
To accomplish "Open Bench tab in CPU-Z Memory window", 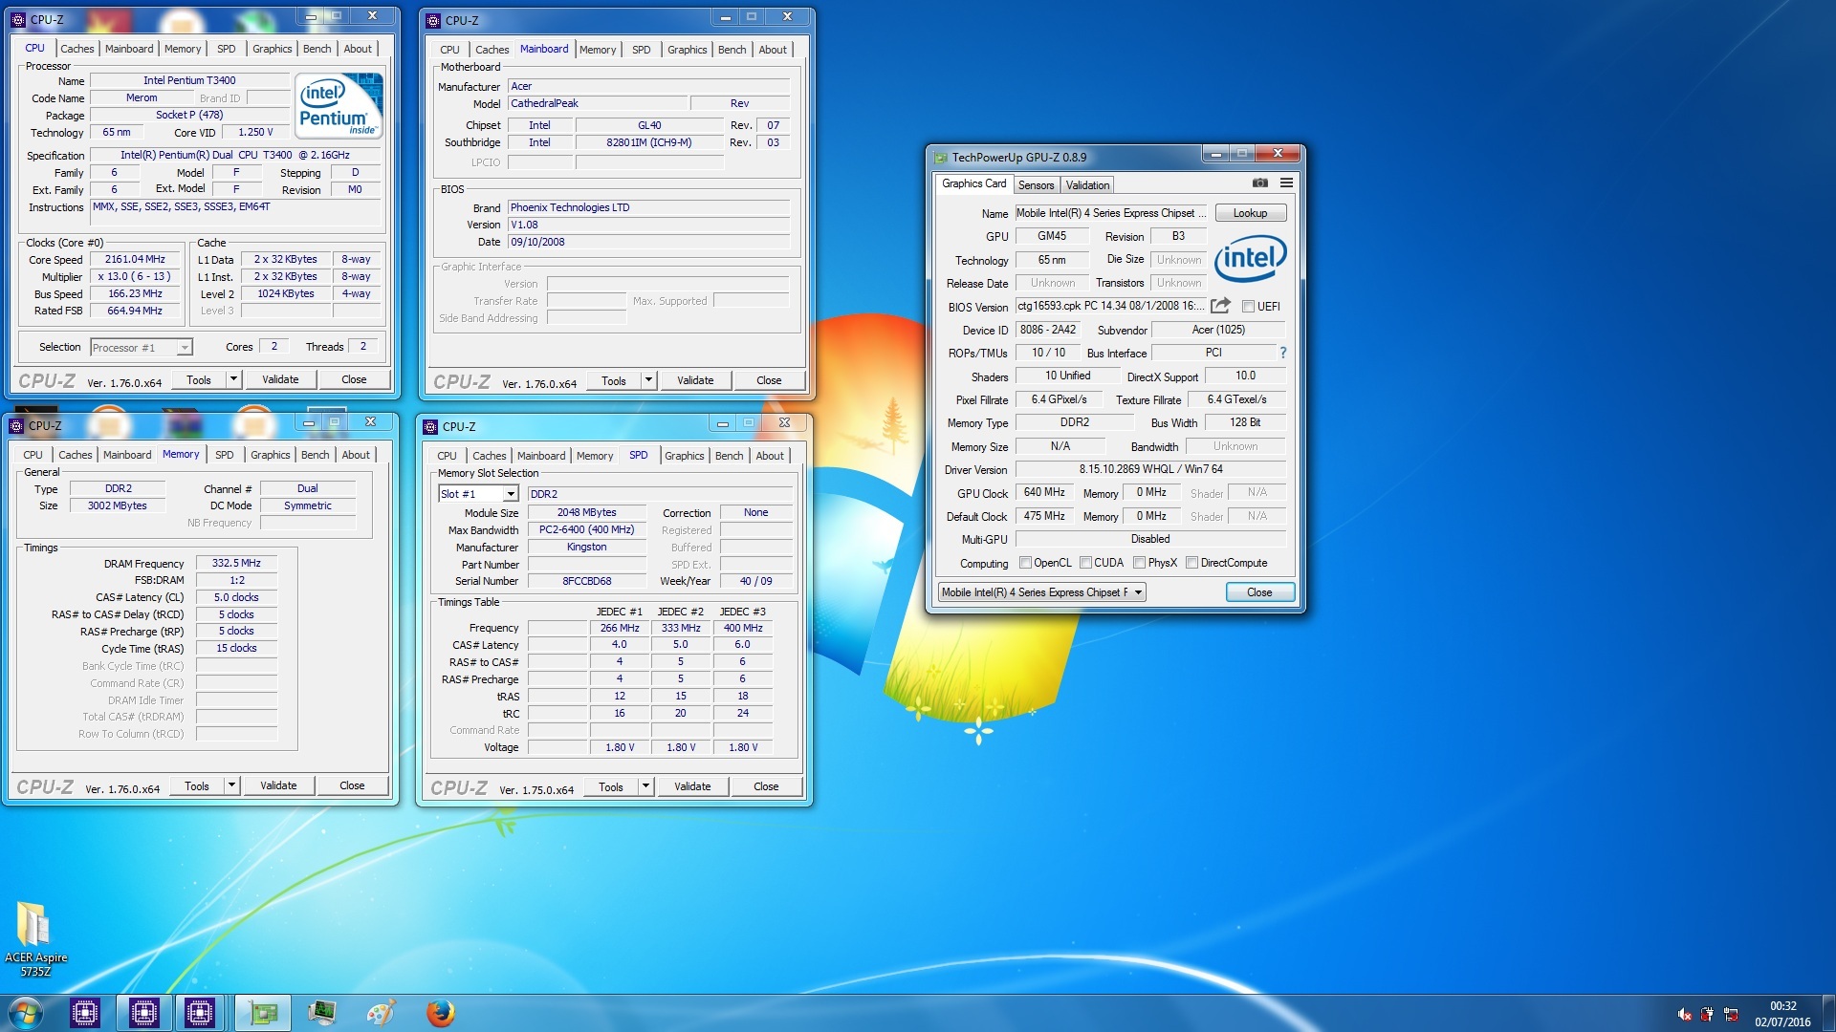I will coord(315,455).
